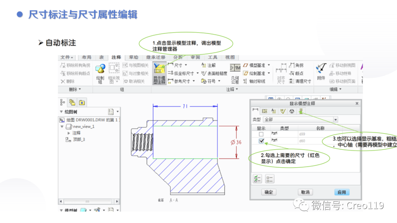Expand the 编辑 group menu
The height and width of the screenshot is (223, 397).
(336, 89)
